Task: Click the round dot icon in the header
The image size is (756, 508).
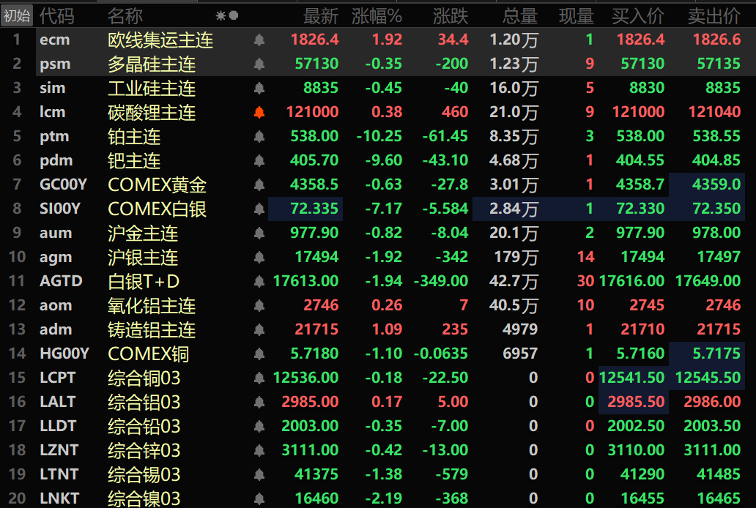Action: (x=234, y=15)
